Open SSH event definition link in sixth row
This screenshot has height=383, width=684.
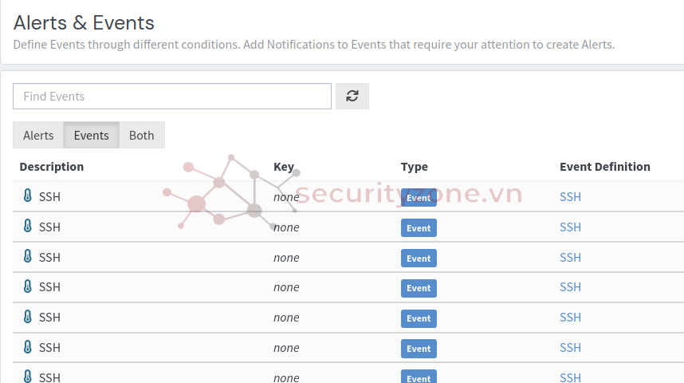(570, 348)
